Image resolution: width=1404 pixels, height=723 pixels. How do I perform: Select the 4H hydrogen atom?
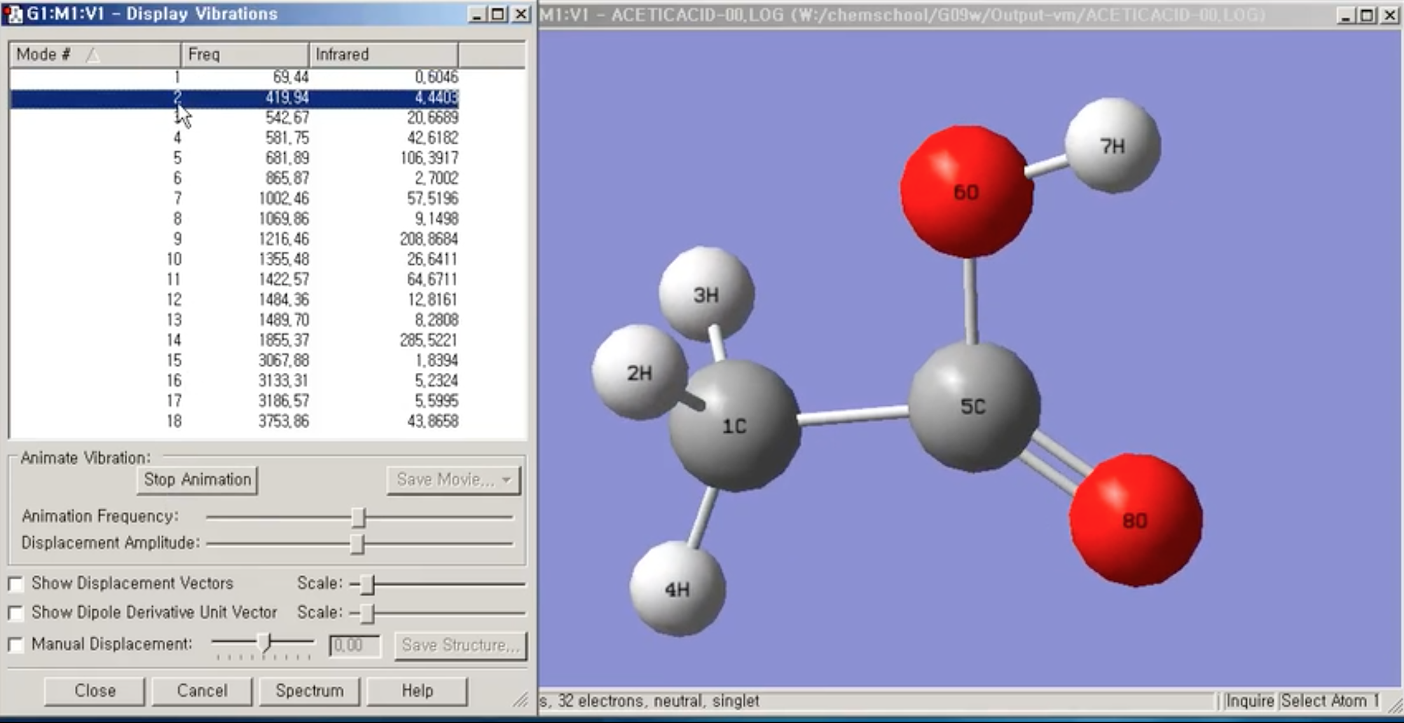tap(677, 589)
